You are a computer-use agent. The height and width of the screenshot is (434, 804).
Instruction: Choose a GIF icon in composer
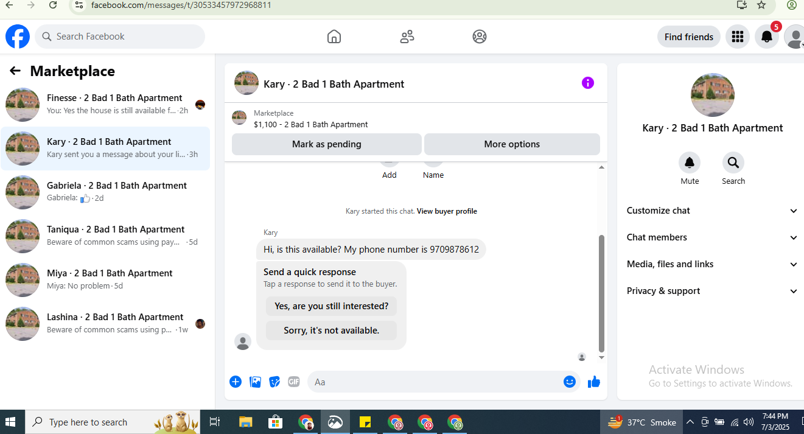pyautogui.click(x=294, y=382)
